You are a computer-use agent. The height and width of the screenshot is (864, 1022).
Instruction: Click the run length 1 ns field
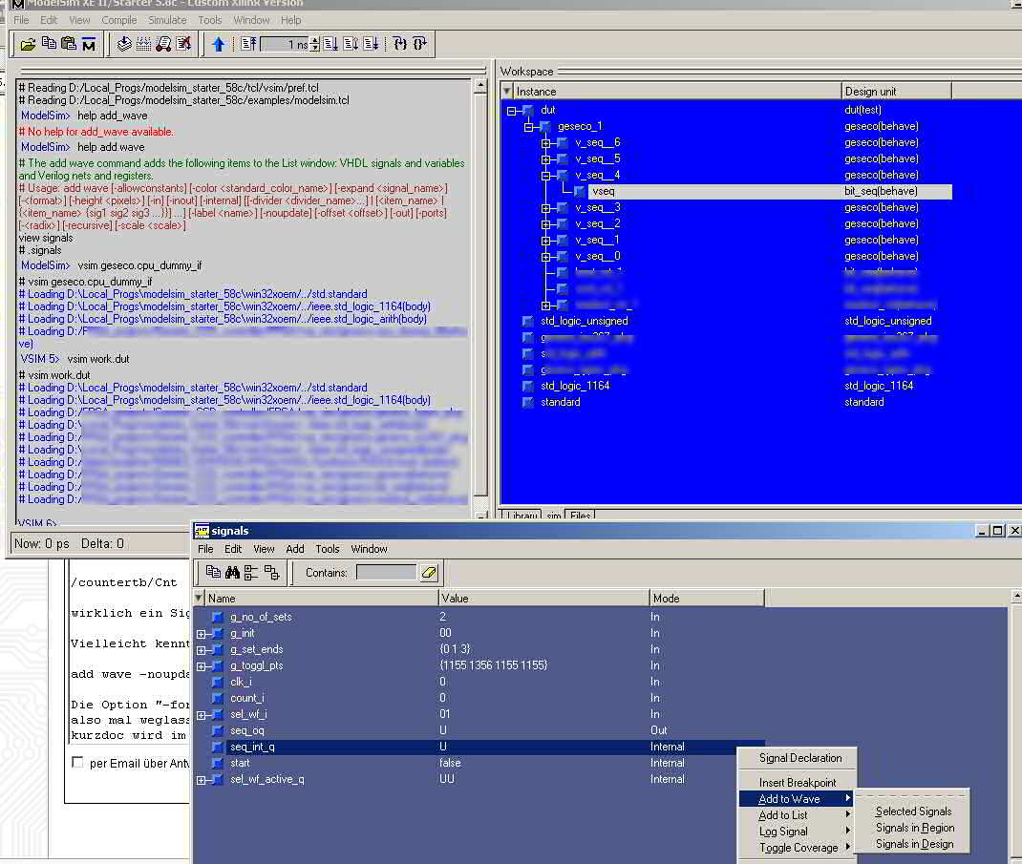(285, 44)
